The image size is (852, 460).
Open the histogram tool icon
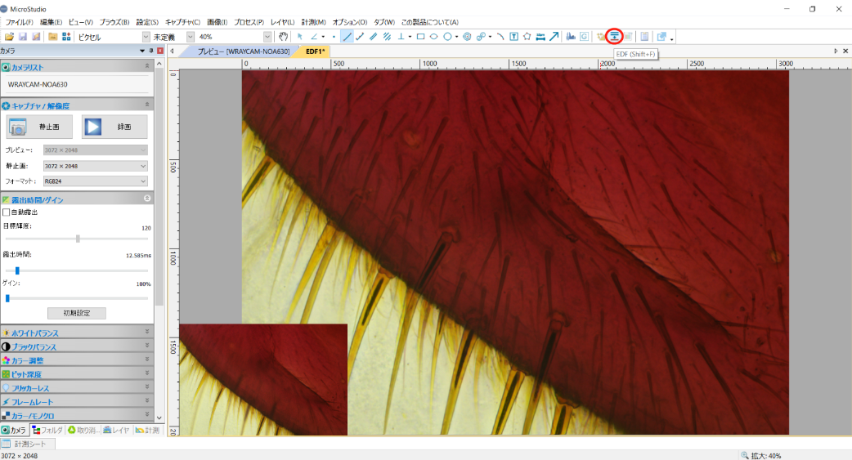571,37
